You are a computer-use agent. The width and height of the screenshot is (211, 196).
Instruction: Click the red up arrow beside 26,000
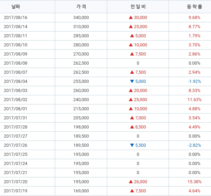[x=131, y=182]
